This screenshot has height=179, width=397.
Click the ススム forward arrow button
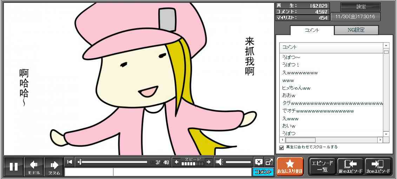tap(54, 166)
